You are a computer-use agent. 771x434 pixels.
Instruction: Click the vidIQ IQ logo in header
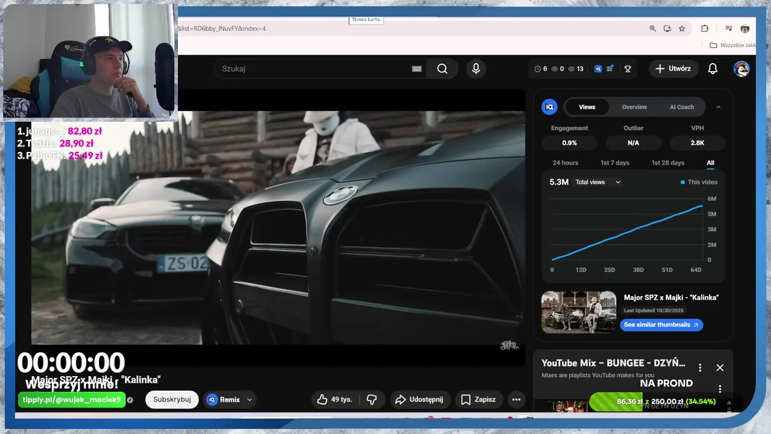(x=598, y=69)
